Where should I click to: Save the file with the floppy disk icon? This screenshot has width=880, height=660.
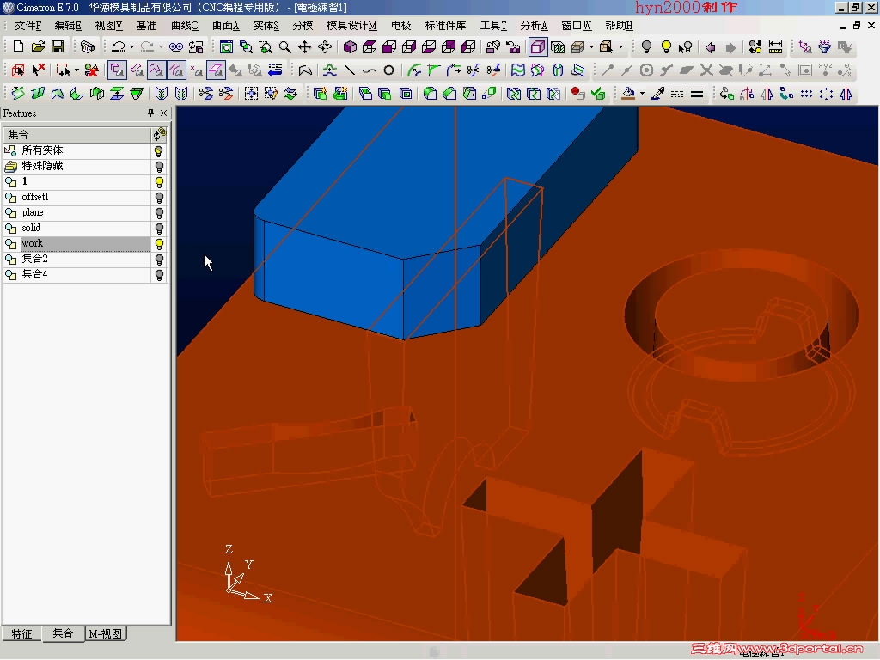click(x=58, y=47)
